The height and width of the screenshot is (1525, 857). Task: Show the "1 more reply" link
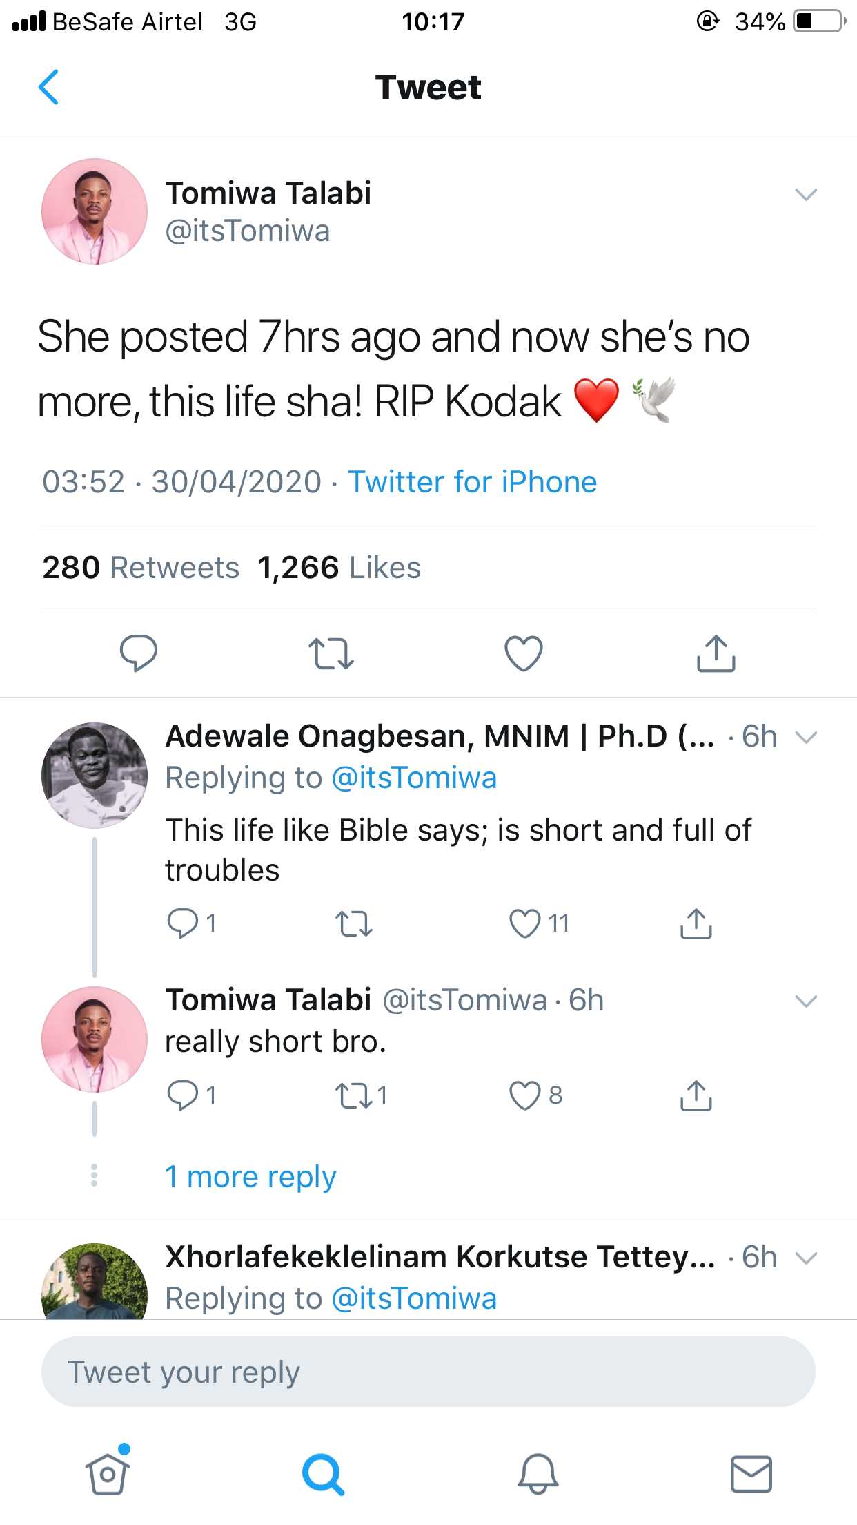tap(250, 1177)
